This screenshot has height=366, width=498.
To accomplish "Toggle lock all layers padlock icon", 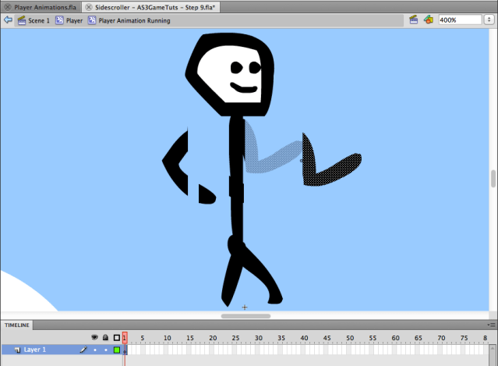I will (x=105, y=337).
